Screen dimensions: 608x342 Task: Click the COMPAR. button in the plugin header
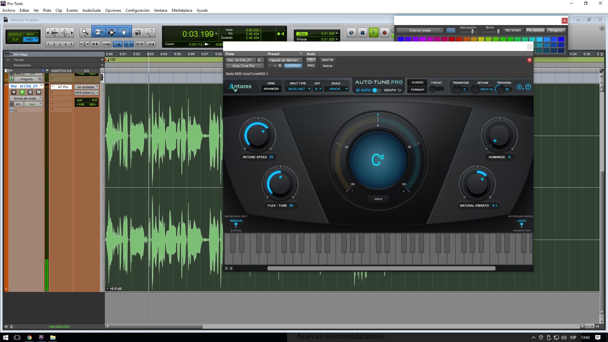tap(293, 66)
